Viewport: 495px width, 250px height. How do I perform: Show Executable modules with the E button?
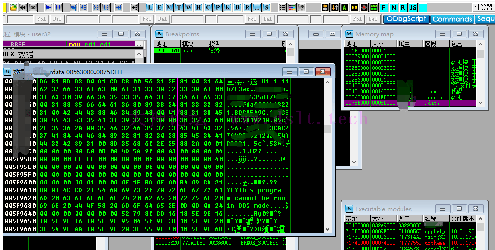159,7
